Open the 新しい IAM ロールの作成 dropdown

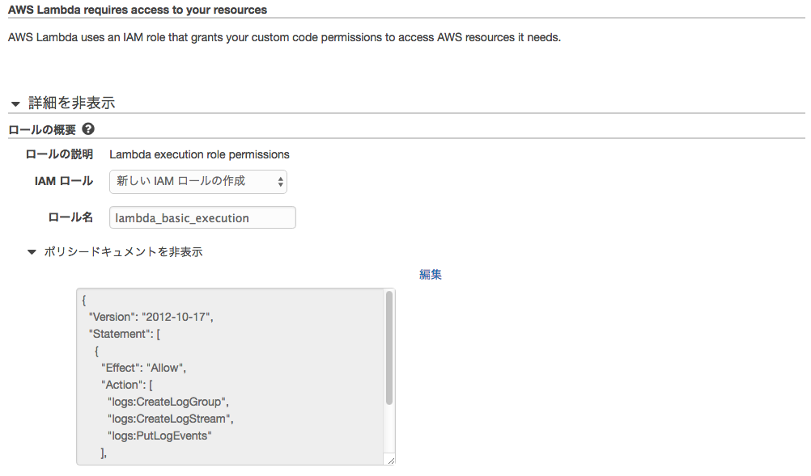coord(198,182)
